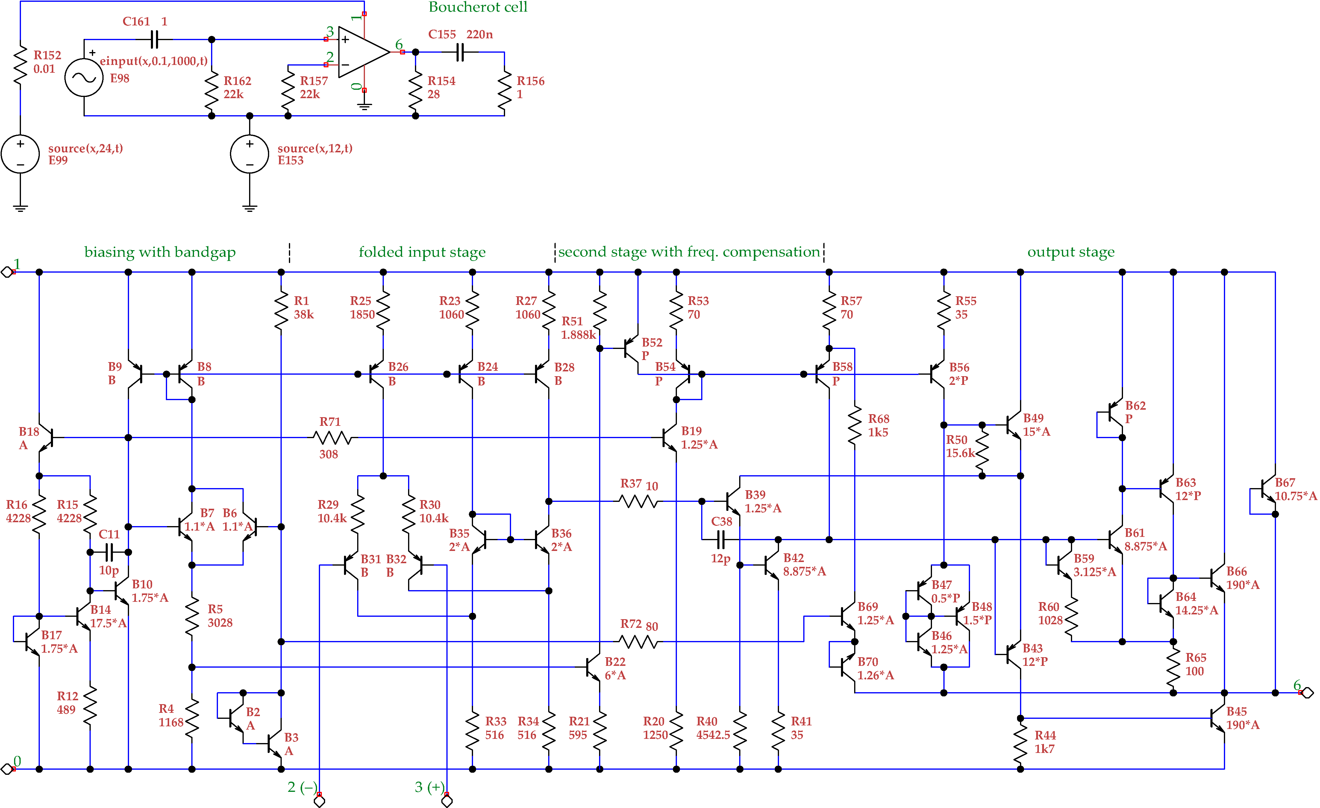Select supply terminal 1 at left

coord(7,272)
